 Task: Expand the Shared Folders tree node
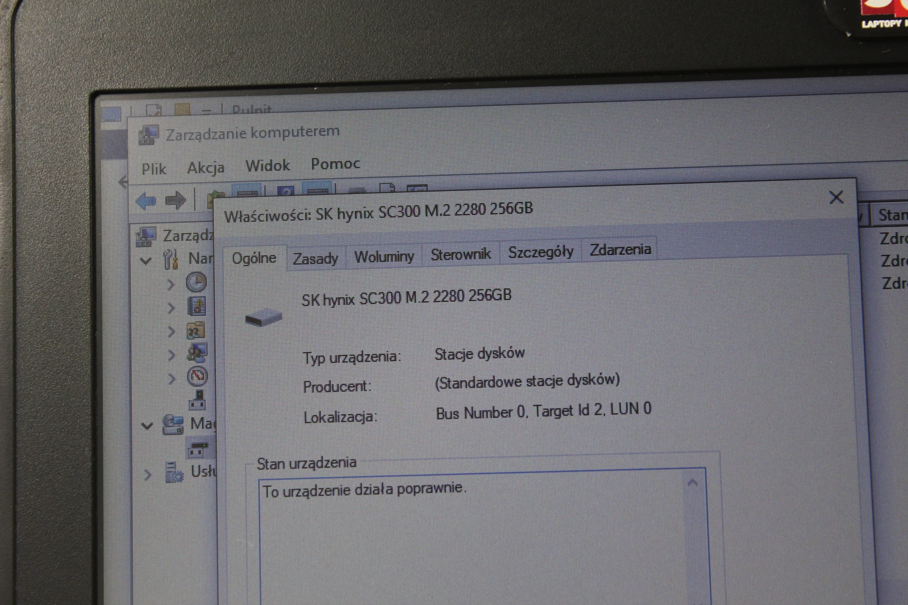coord(171,332)
